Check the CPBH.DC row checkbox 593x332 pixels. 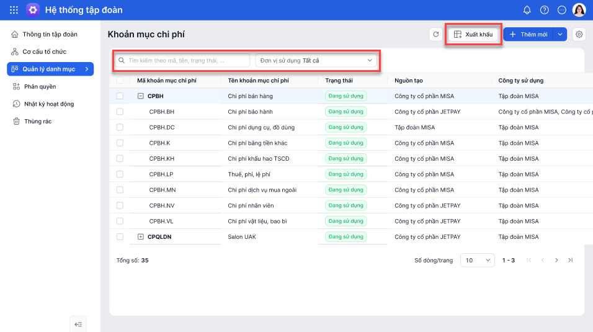(x=120, y=127)
